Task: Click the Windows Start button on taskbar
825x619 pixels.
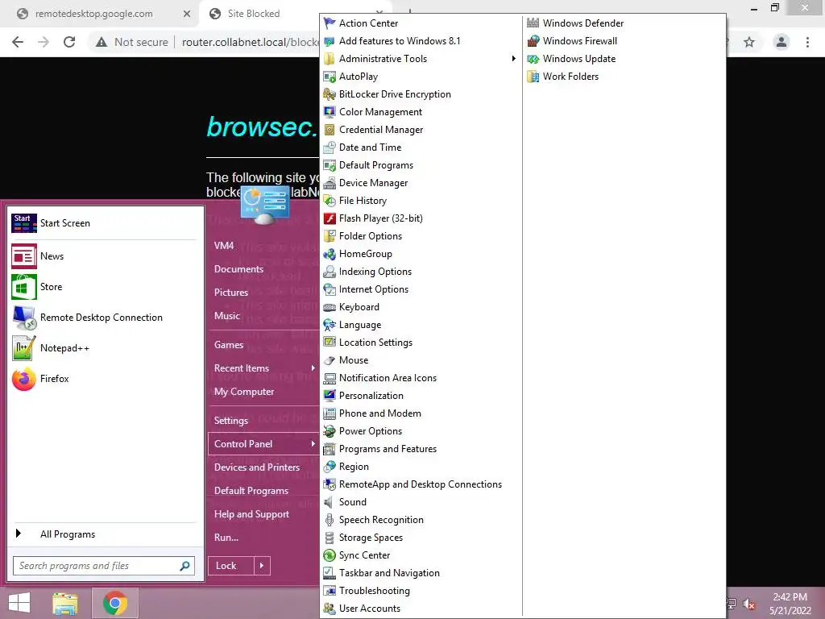Action: click(20, 603)
